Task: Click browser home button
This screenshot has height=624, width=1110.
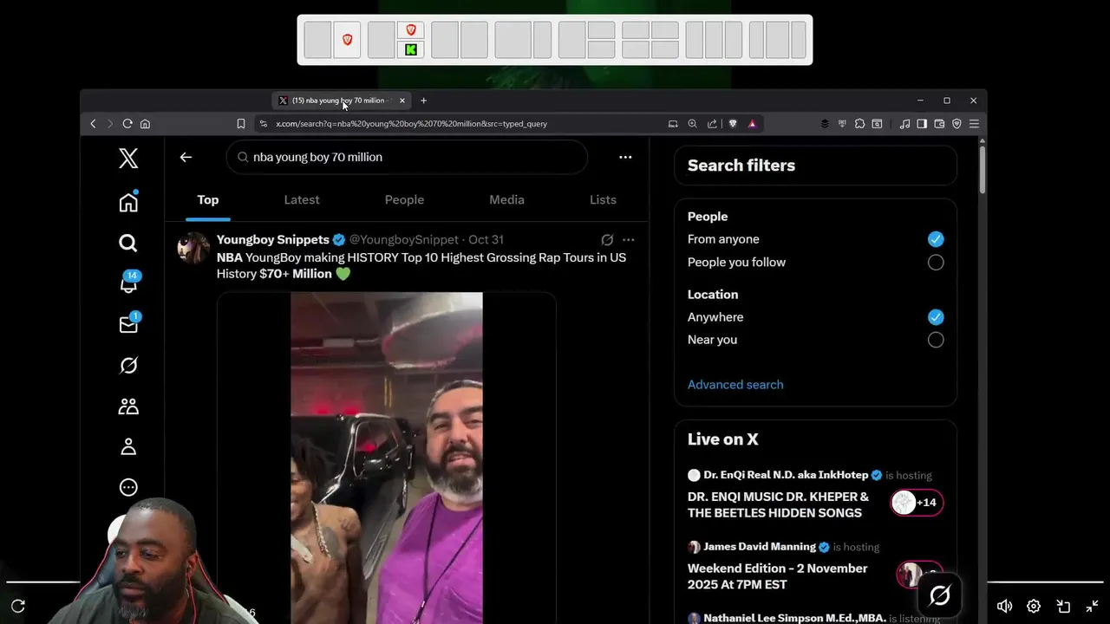Action: click(145, 124)
